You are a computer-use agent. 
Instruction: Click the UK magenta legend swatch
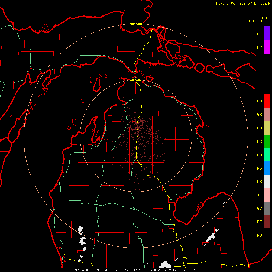[267, 47]
